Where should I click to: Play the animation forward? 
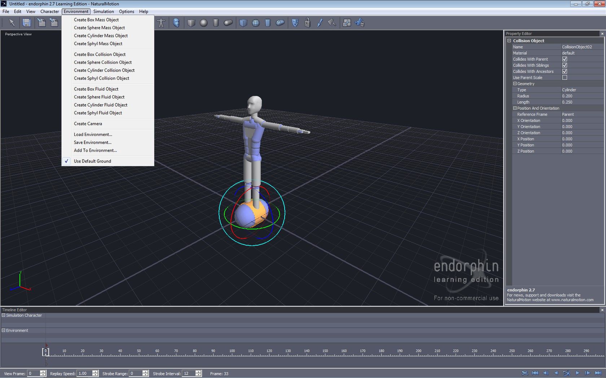point(577,373)
